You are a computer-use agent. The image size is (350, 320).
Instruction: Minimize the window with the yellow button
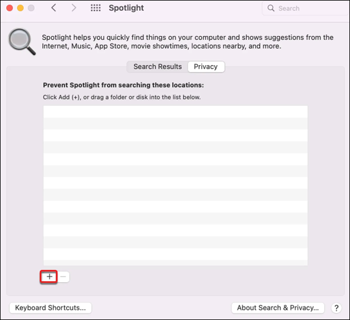[x=21, y=8]
